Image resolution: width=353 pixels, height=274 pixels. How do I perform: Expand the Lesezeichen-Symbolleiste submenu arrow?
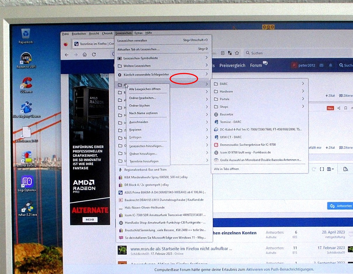206,58
